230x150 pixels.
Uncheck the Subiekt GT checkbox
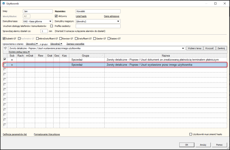(x=4, y=39)
